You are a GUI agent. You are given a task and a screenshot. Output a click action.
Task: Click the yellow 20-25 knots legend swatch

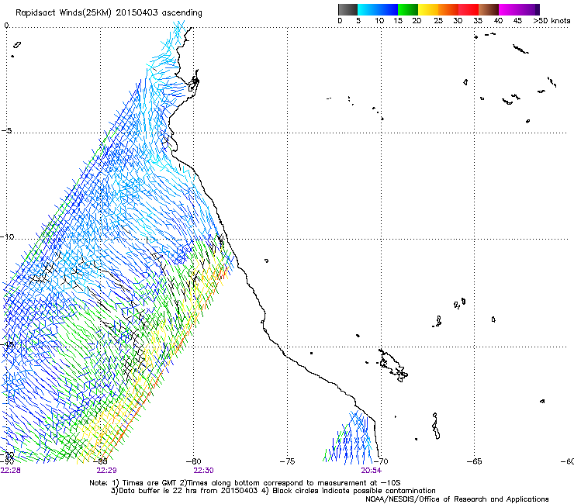428,9
